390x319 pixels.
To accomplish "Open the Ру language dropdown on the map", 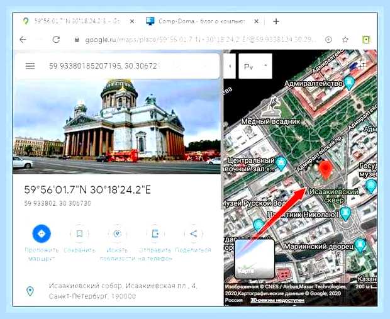I will tap(255, 66).
